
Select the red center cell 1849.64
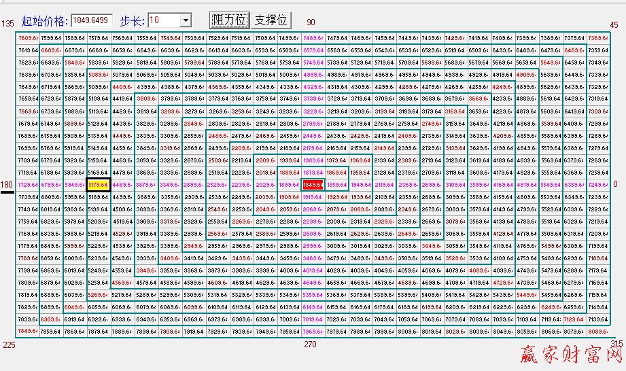(x=313, y=185)
